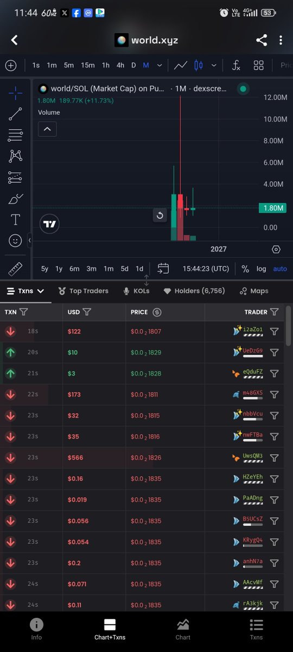Viewport: 293px width, 652px height.
Task: Select the 1s timeframe
Action: click(x=36, y=65)
